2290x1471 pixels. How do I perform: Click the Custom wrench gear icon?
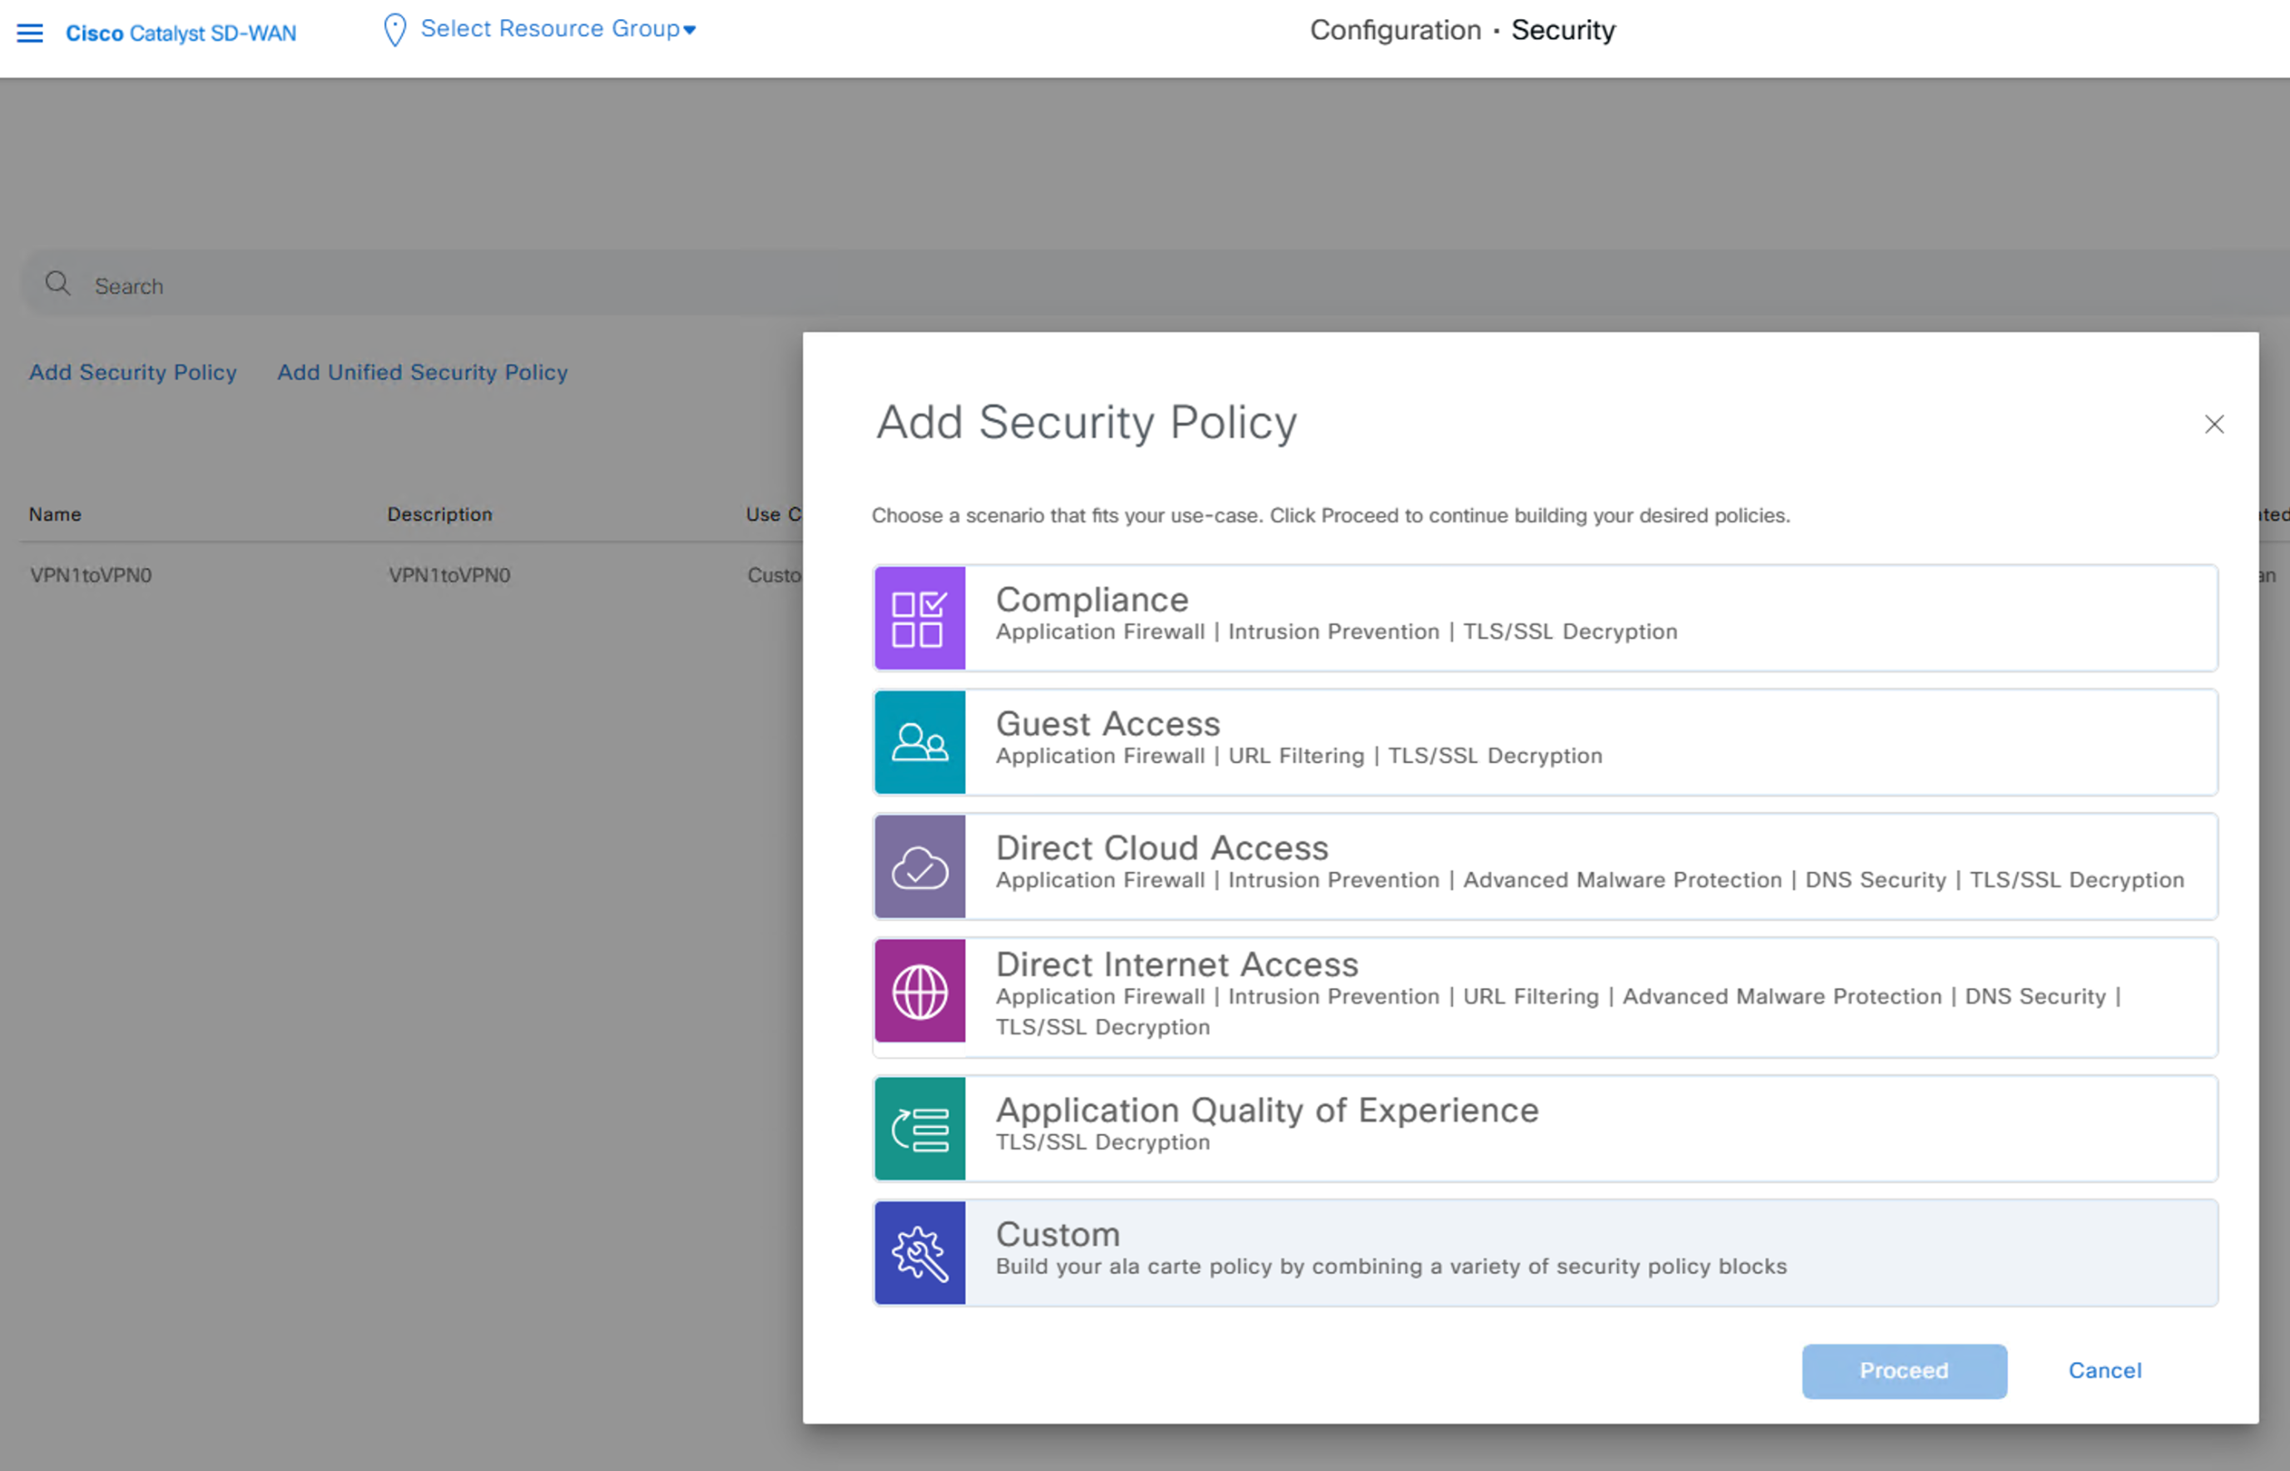919,1253
